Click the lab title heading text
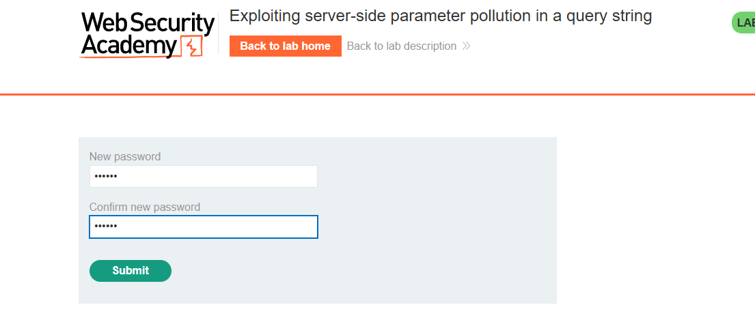Viewport: 755px width, 333px height. coord(441,16)
